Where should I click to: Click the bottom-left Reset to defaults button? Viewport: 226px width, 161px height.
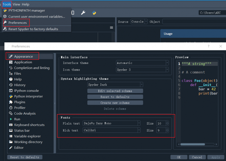25,157
